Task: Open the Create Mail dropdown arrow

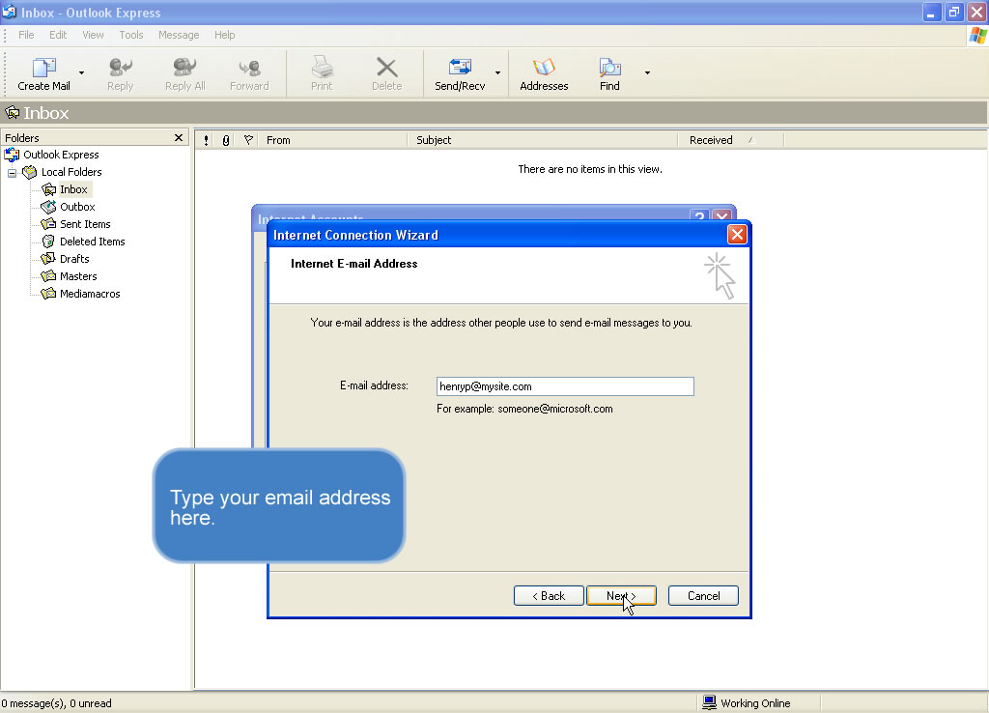Action: [81, 72]
